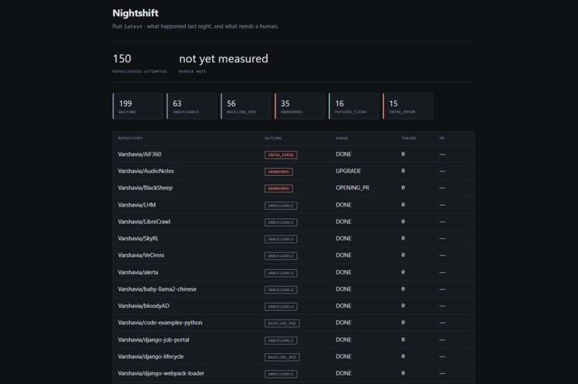Image resolution: width=578 pixels, height=384 pixels.
Task: Click the DONE phase for VeOmni
Action: 344,256
